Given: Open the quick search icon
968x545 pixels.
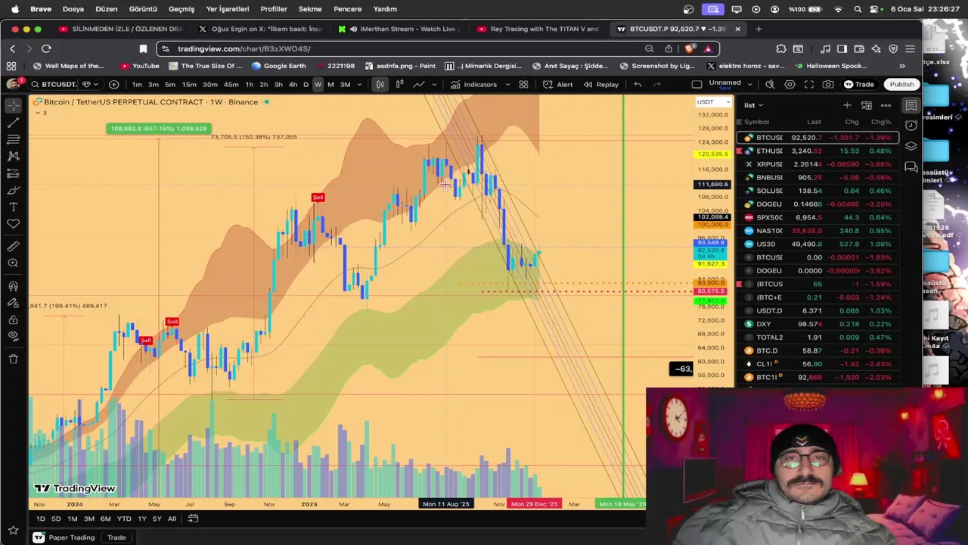Looking at the screenshot, I should click(x=770, y=84).
